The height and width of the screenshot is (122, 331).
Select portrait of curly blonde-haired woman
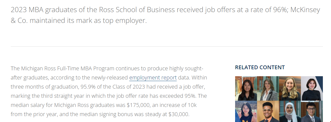pyautogui.click(x=290, y=88)
